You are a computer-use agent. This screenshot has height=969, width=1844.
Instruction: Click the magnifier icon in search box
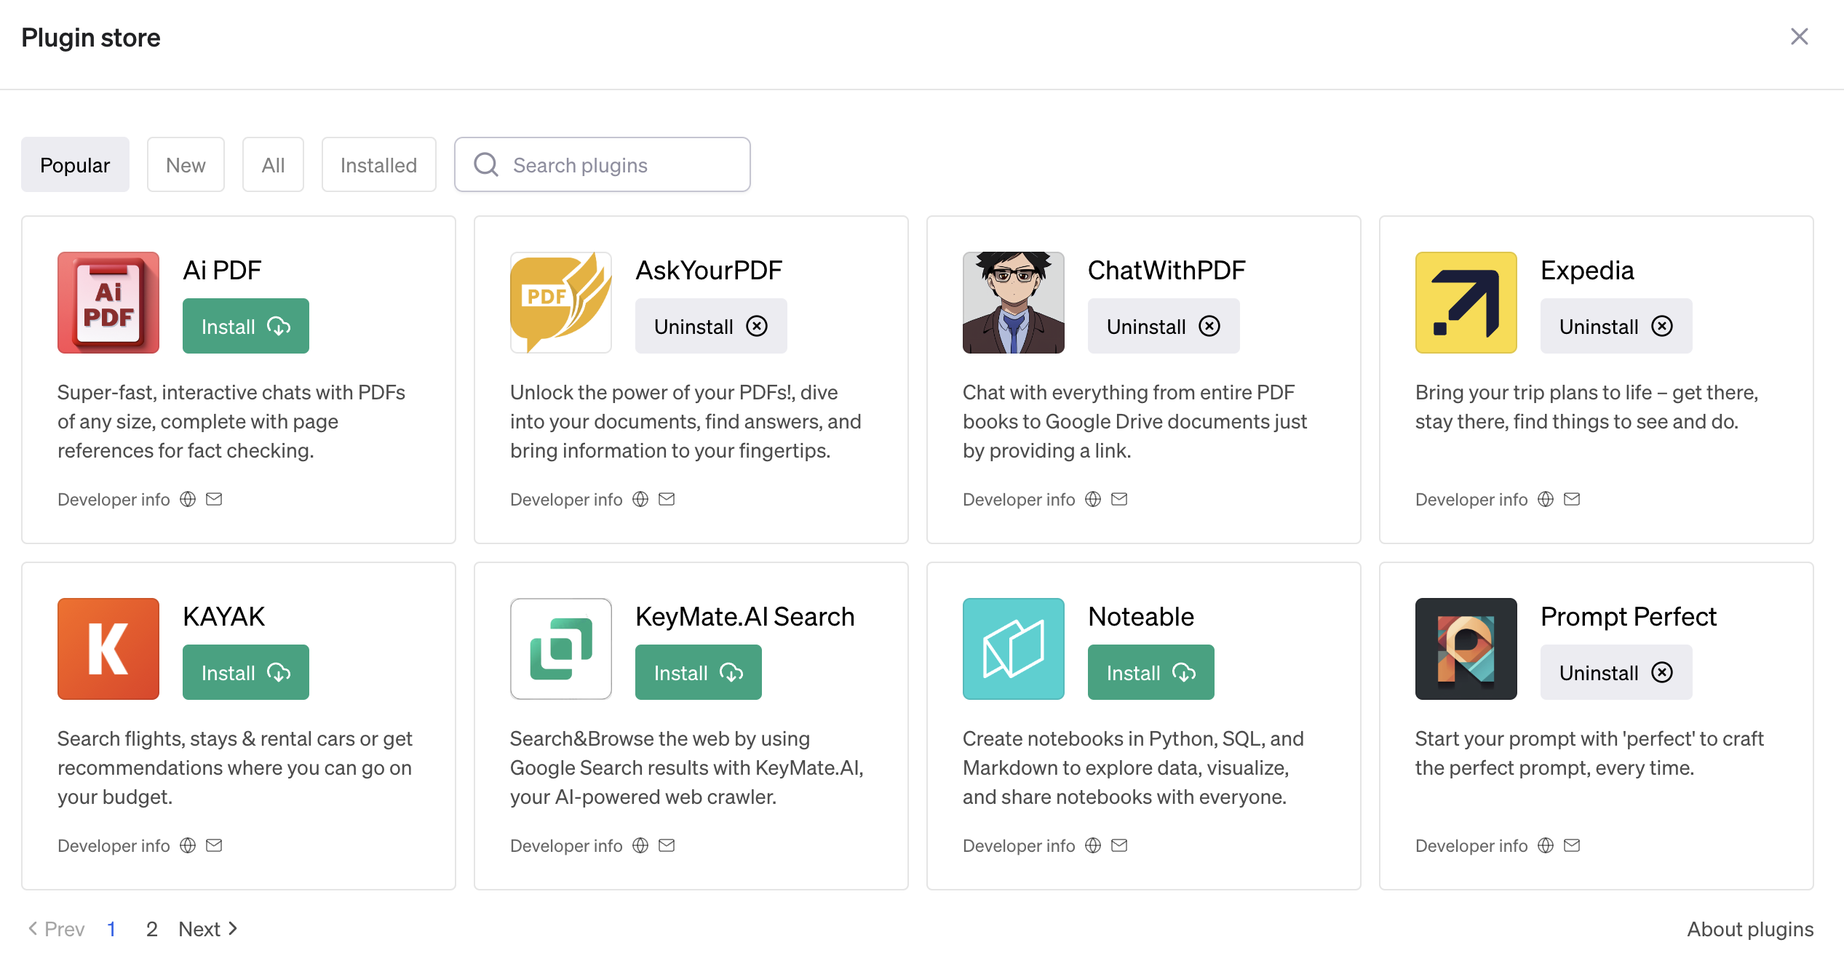coord(486,164)
